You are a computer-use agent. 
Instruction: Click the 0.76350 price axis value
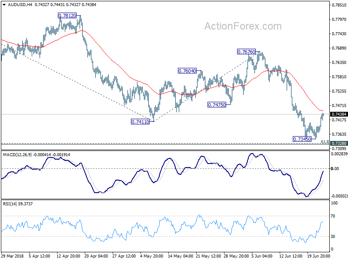(x=339, y=63)
